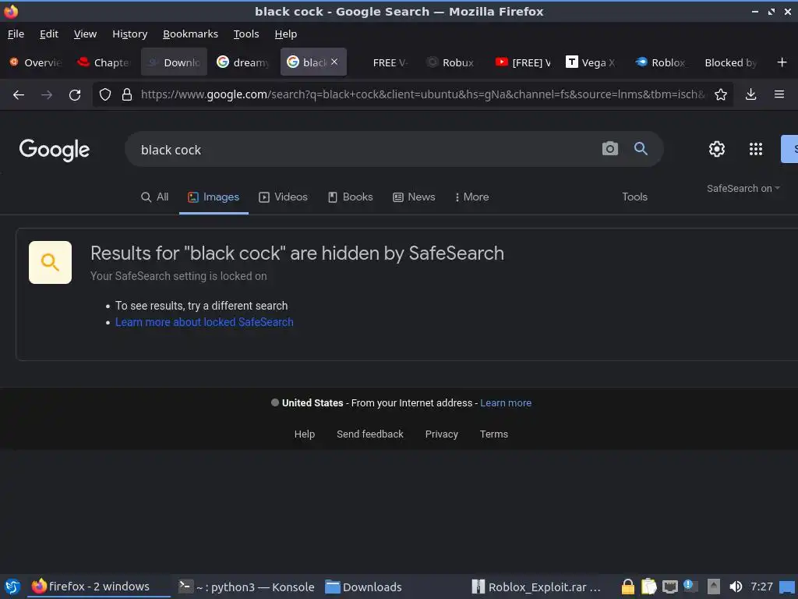Click into the Google search text box
The width and height of the screenshot is (798, 599).
(366, 150)
